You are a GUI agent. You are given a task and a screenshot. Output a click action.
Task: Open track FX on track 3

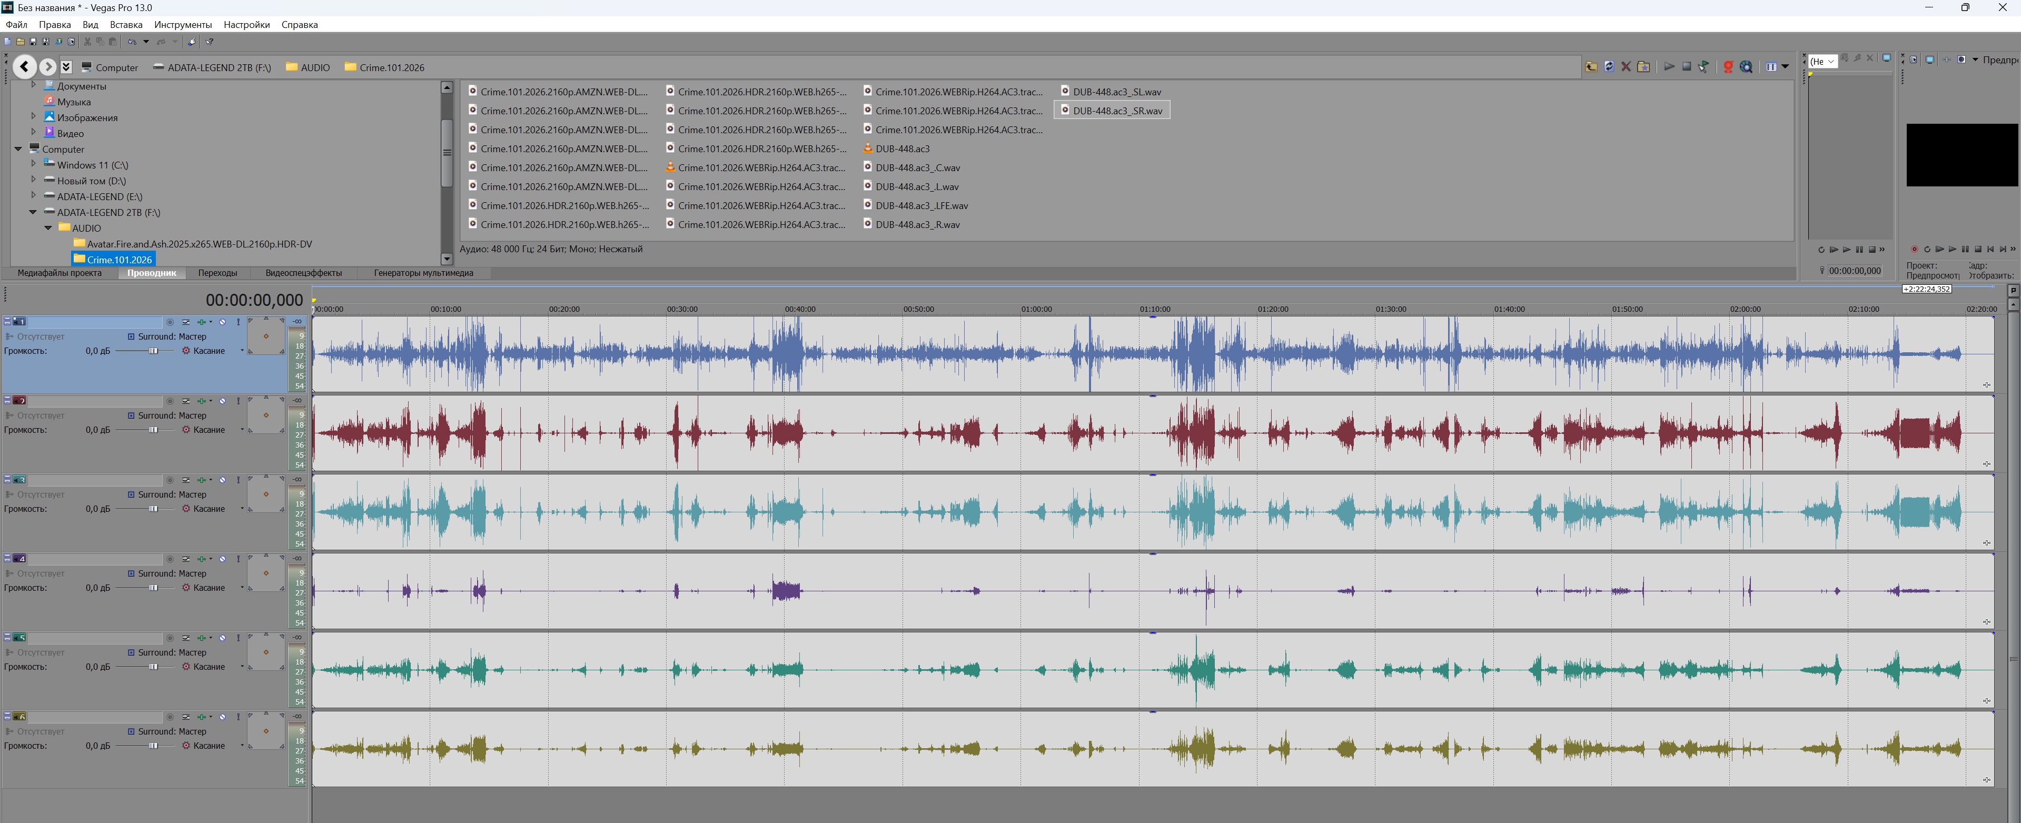(201, 480)
